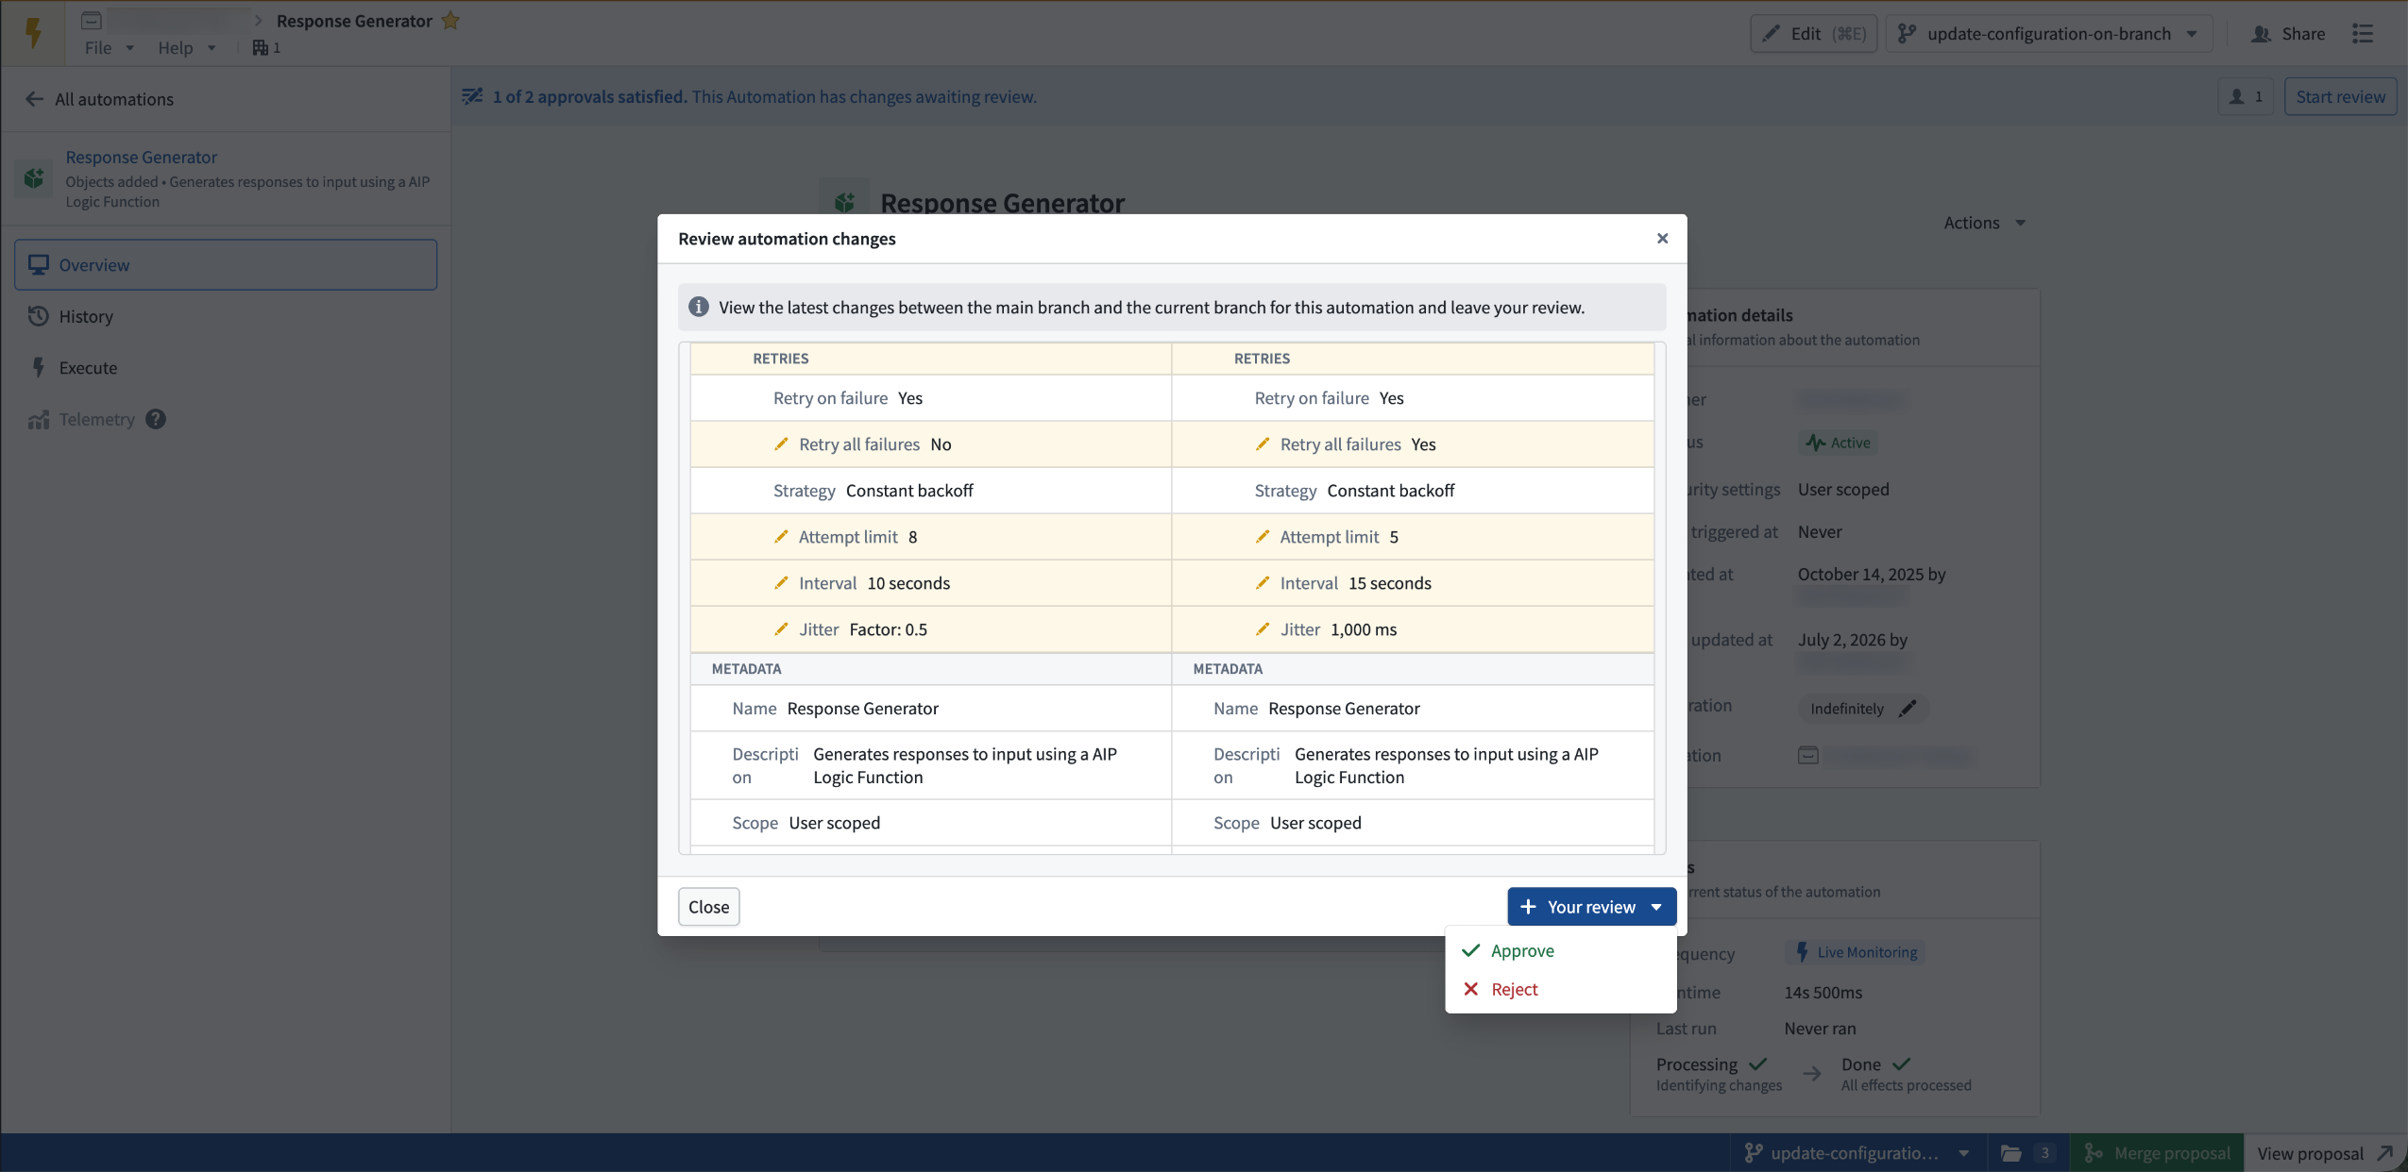The image size is (2408, 1172).
Task: Click the edit pencil beside left Retry all failures
Action: 781,444
